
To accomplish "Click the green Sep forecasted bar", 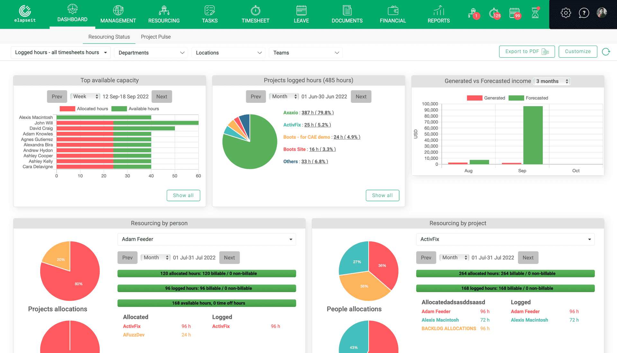I will coord(533,135).
